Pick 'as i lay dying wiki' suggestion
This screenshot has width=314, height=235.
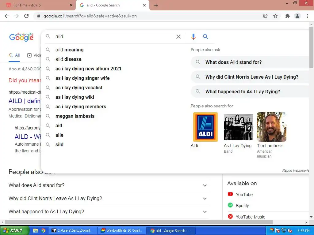(114, 97)
